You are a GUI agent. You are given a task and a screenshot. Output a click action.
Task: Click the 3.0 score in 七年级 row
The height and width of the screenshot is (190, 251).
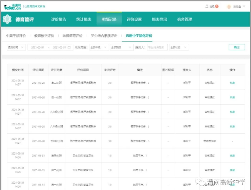pos(110,141)
